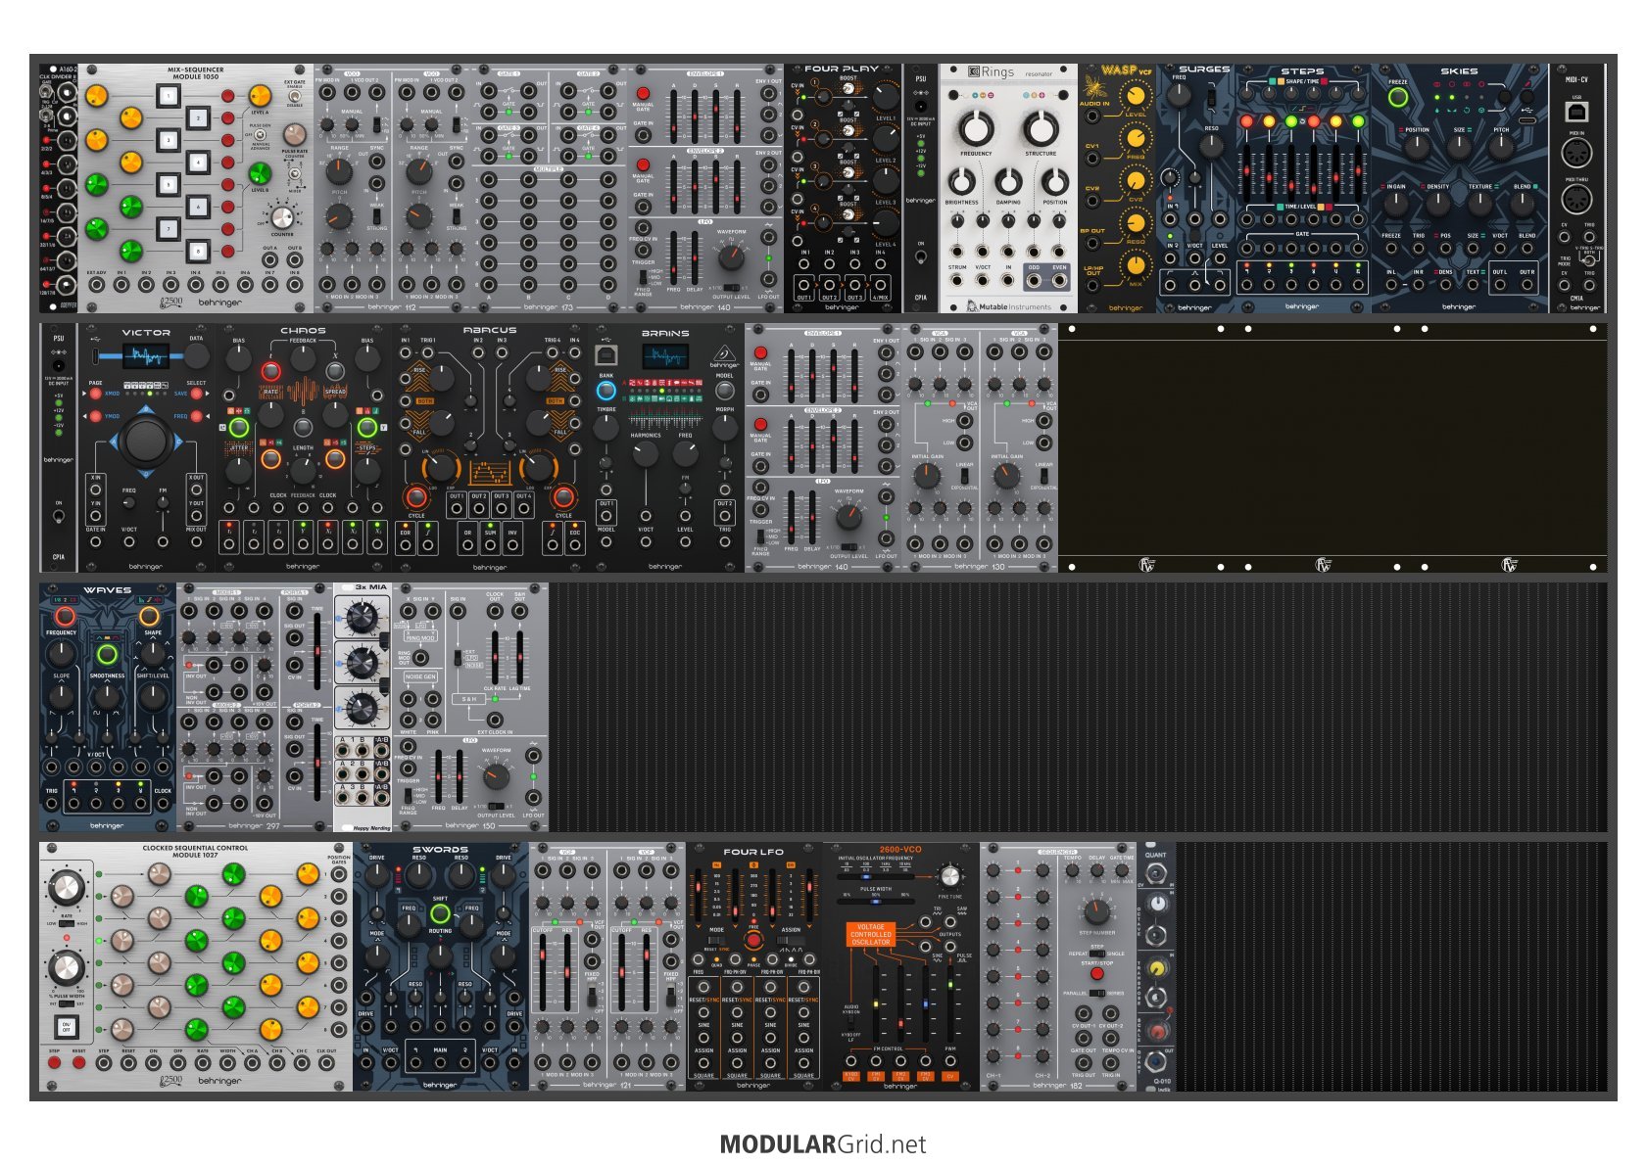The height and width of the screenshot is (1165, 1647).
Task: Toggle the Freq Range switch on top-row module 140
Action: 643,277
